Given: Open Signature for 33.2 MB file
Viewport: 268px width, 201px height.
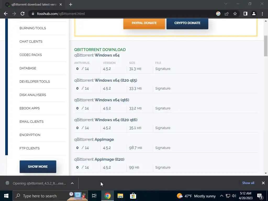Looking at the screenshot, I should (x=163, y=108).
